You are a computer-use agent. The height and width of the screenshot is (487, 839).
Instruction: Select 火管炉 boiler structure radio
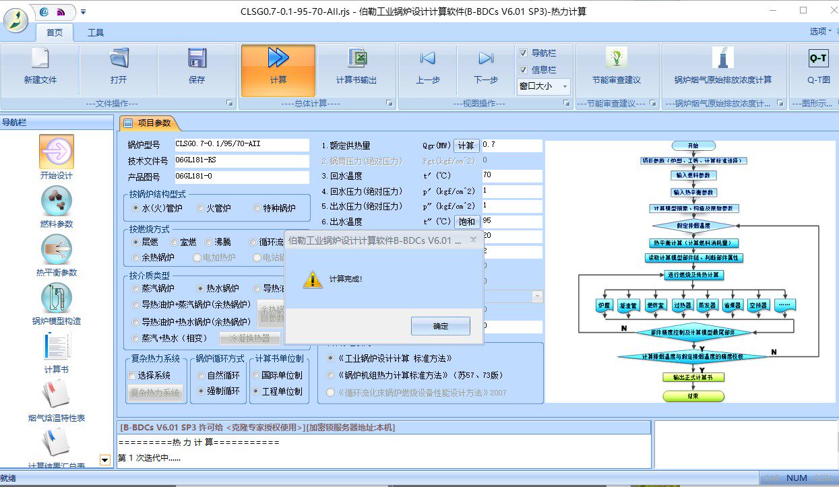pos(201,208)
